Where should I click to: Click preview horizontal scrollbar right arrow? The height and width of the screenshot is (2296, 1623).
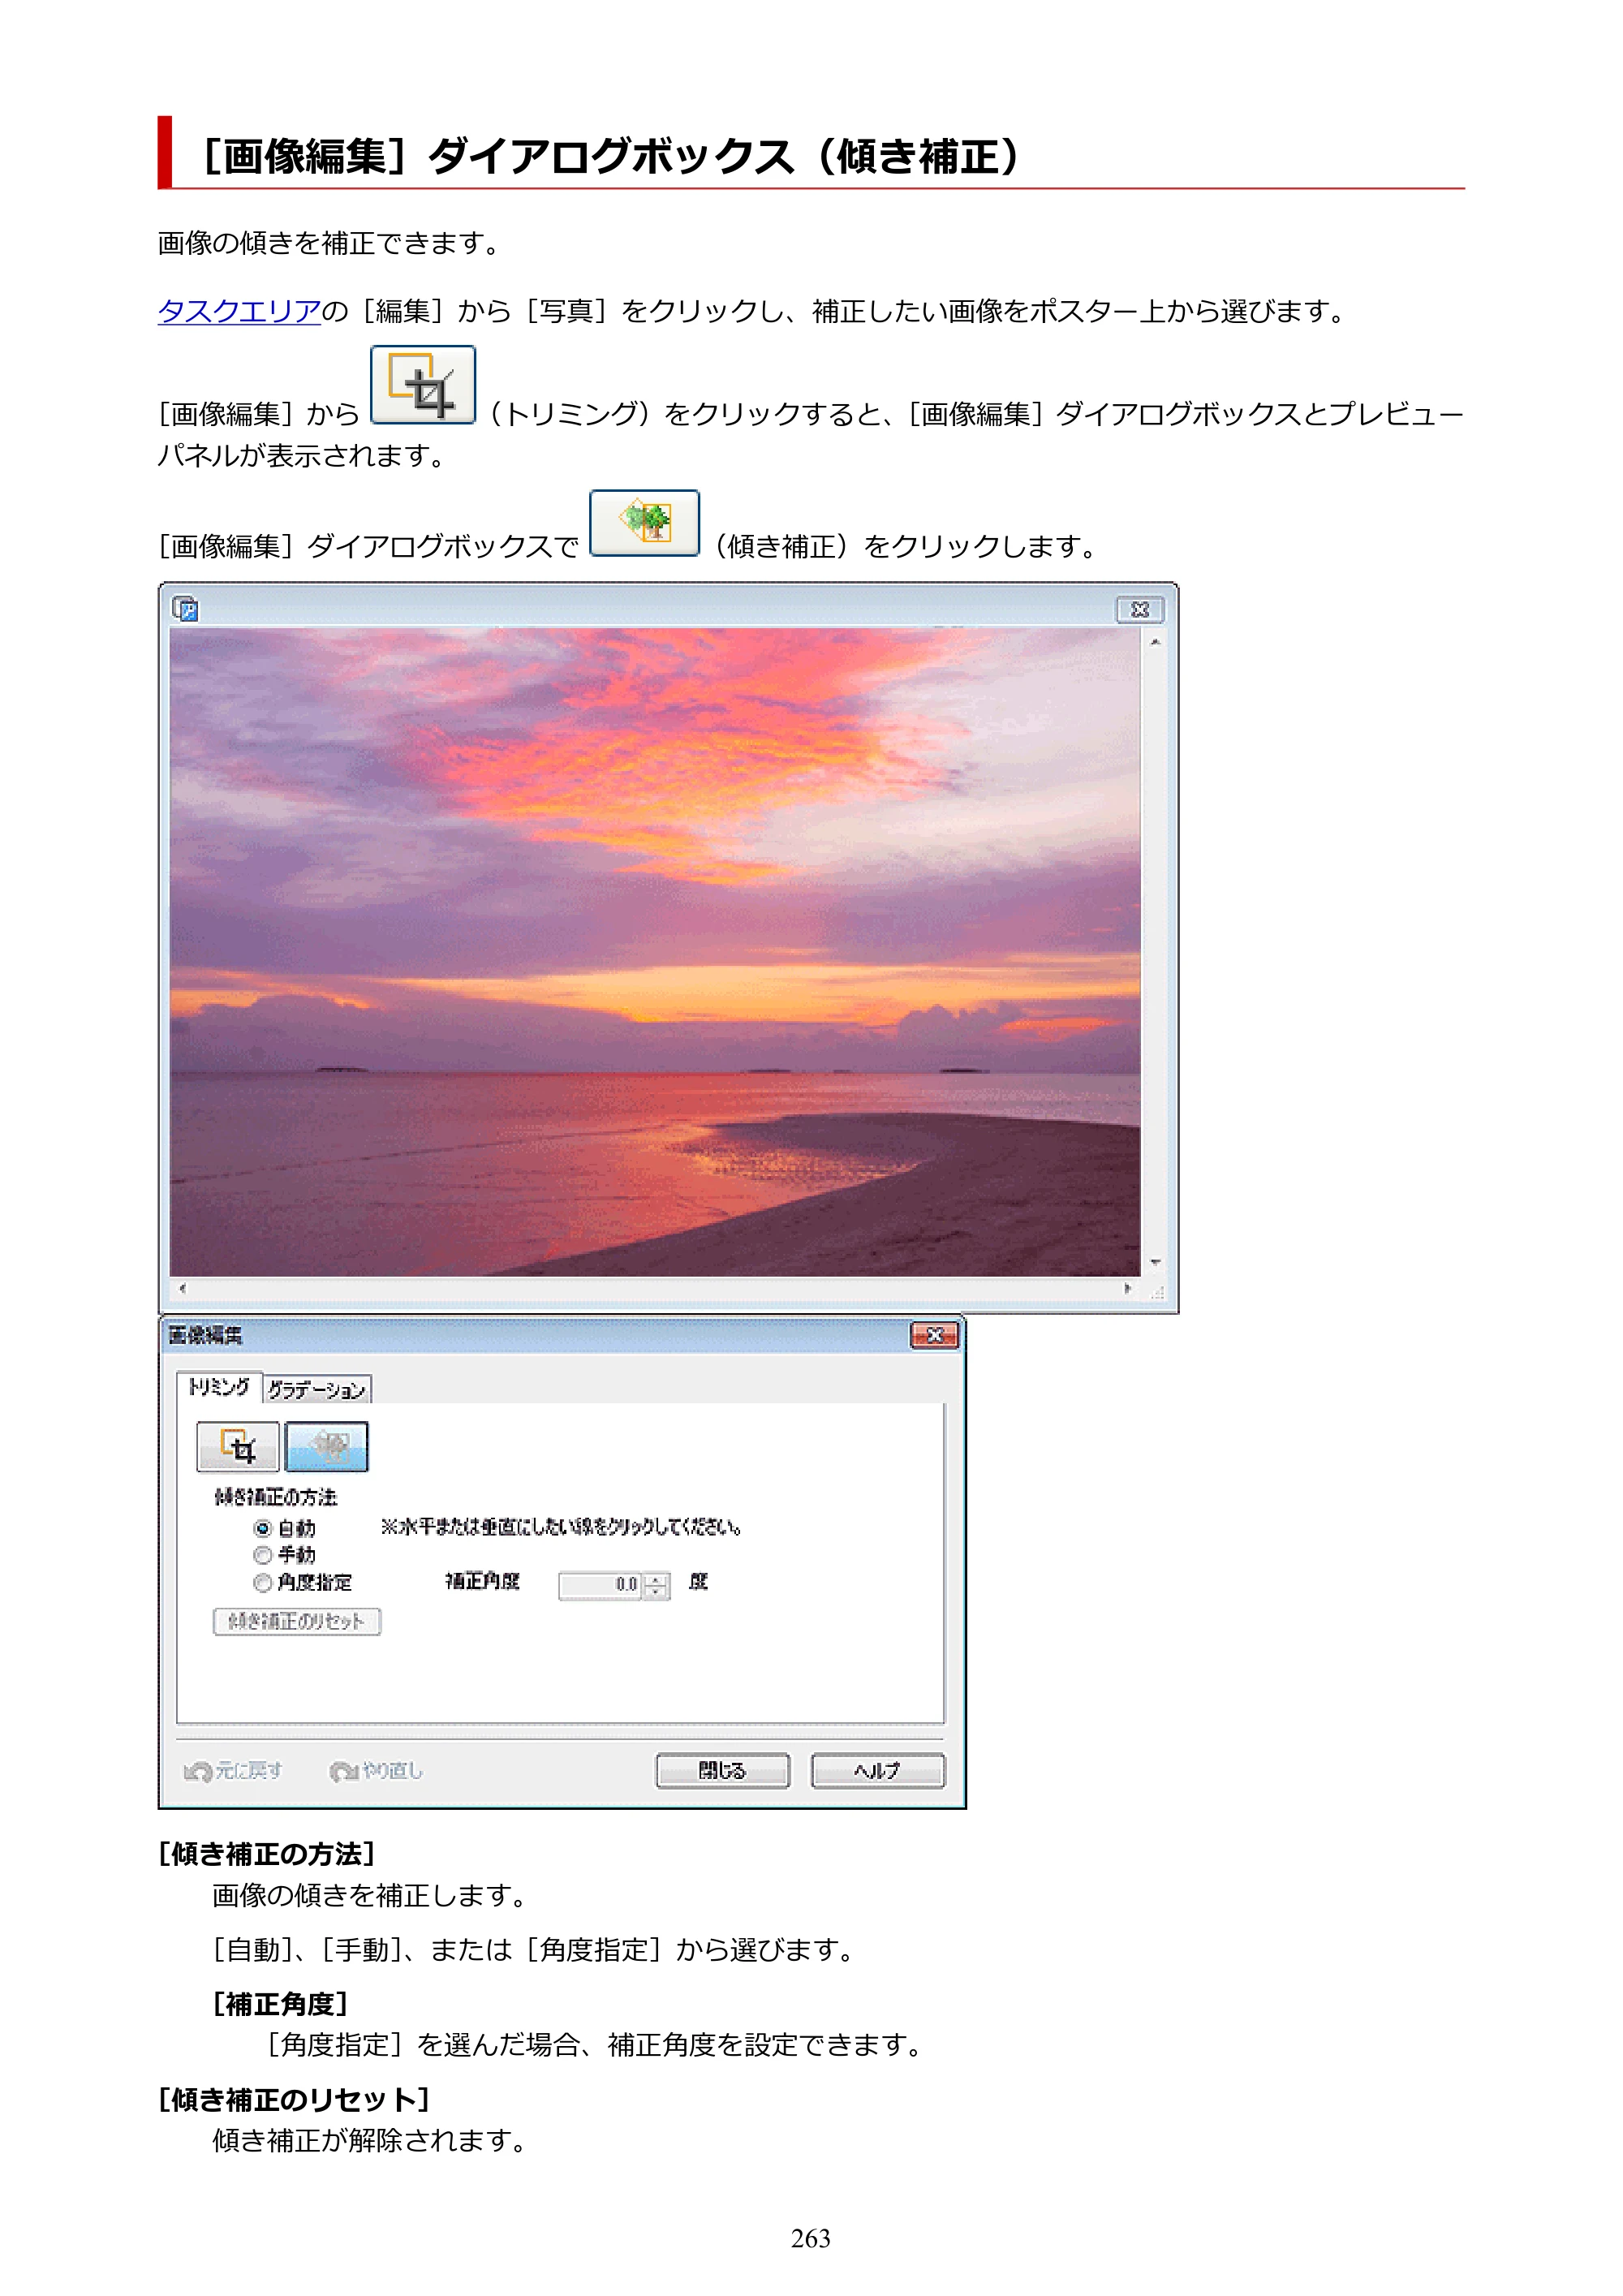[x=1128, y=1288]
